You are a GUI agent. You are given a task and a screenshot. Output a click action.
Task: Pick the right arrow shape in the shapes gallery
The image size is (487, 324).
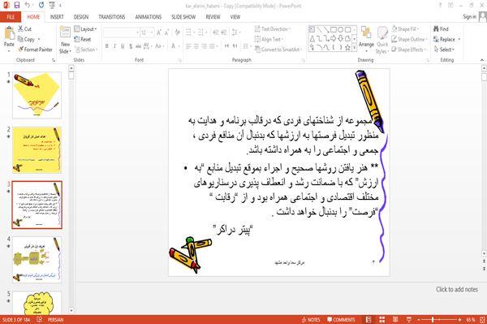coord(334,38)
